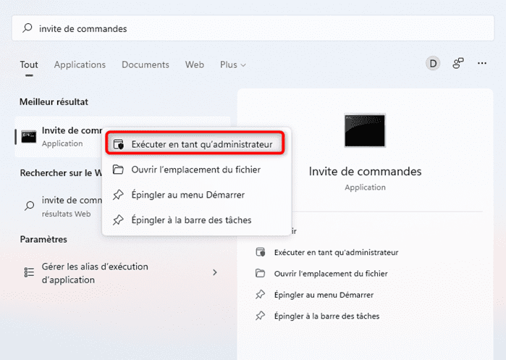Click the magnifier icon of the web result
Viewport: 506px width, 360px height.
pos(30,206)
